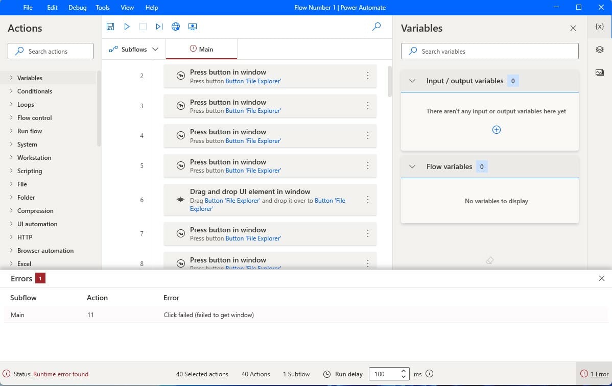
Task: Click the Stop flow square icon
Action: (143, 27)
